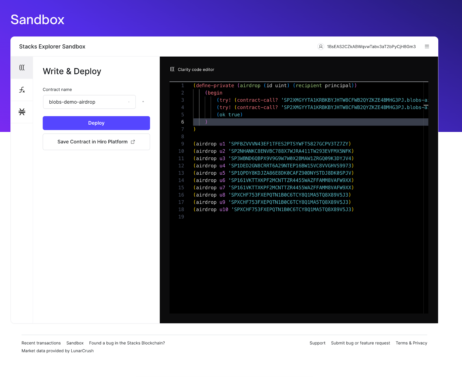Click the airdrop u10 line in the editor
The width and height of the screenshot is (462, 377).
click(274, 209)
